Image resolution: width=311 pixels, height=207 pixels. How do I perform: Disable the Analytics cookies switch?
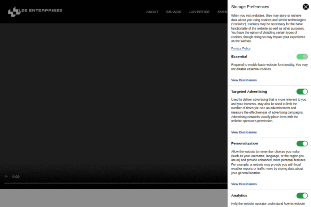[x=302, y=196]
